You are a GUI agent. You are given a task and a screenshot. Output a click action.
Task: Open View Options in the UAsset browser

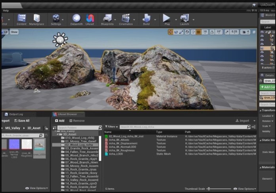(245, 189)
